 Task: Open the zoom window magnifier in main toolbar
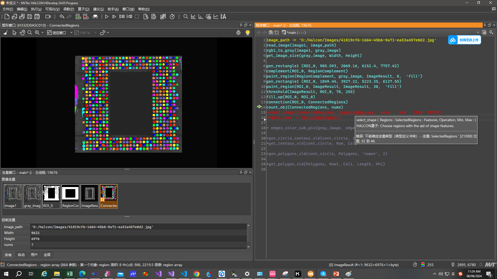point(186,17)
